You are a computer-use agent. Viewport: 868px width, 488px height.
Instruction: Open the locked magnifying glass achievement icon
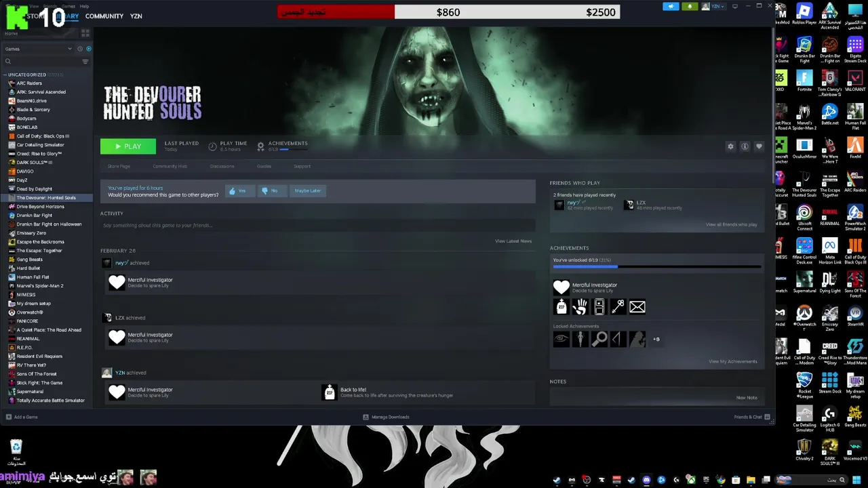[599, 339]
